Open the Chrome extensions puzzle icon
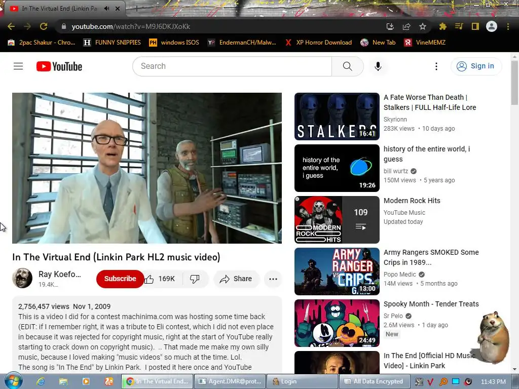The width and height of the screenshot is (519, 389). pos(443,26)
